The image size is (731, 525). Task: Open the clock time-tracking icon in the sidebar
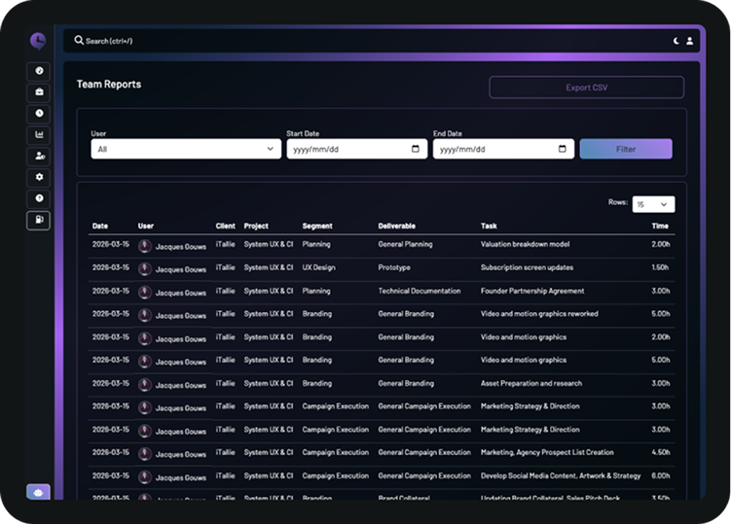coord(39,114)
